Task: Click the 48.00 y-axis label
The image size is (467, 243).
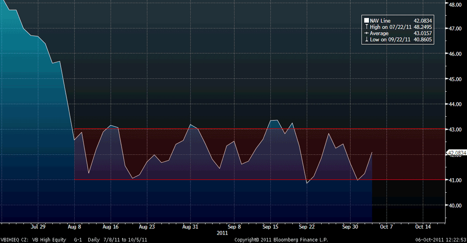Action: click(455, 5)
